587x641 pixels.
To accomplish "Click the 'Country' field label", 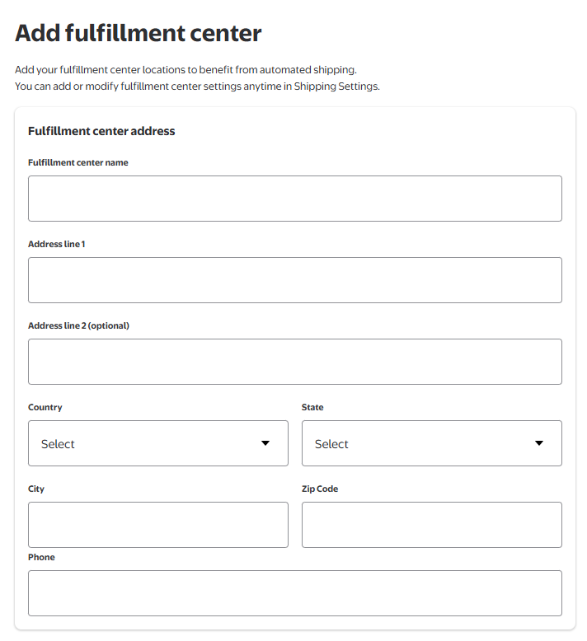I will [x=45, y=408].
